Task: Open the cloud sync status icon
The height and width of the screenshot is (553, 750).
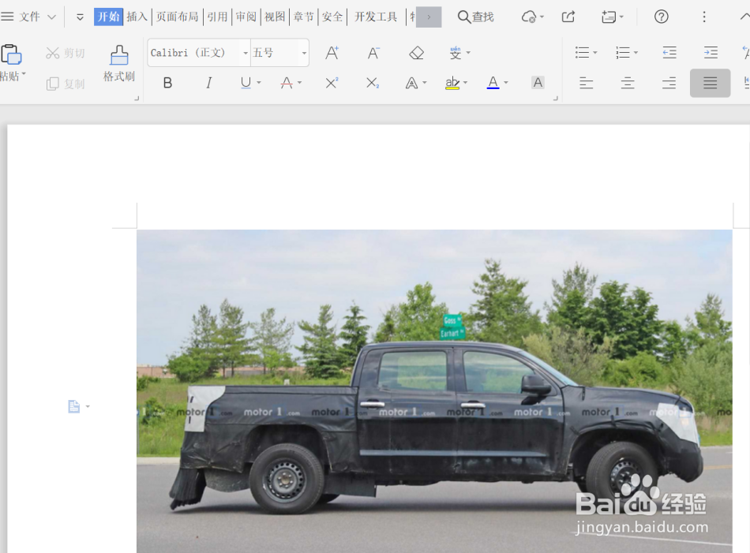Action: click(528, 17)
